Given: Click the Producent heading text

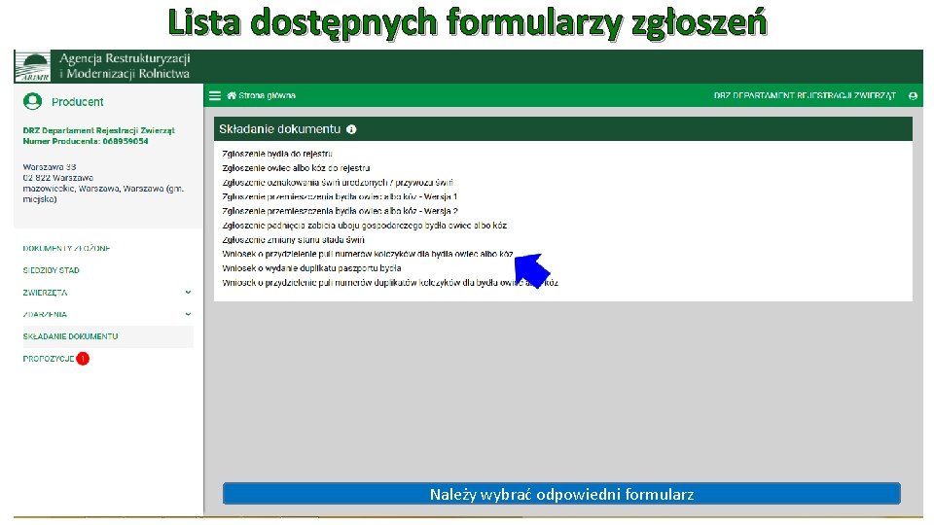Looking at the screenshot, I should click(x=78, y=102).
